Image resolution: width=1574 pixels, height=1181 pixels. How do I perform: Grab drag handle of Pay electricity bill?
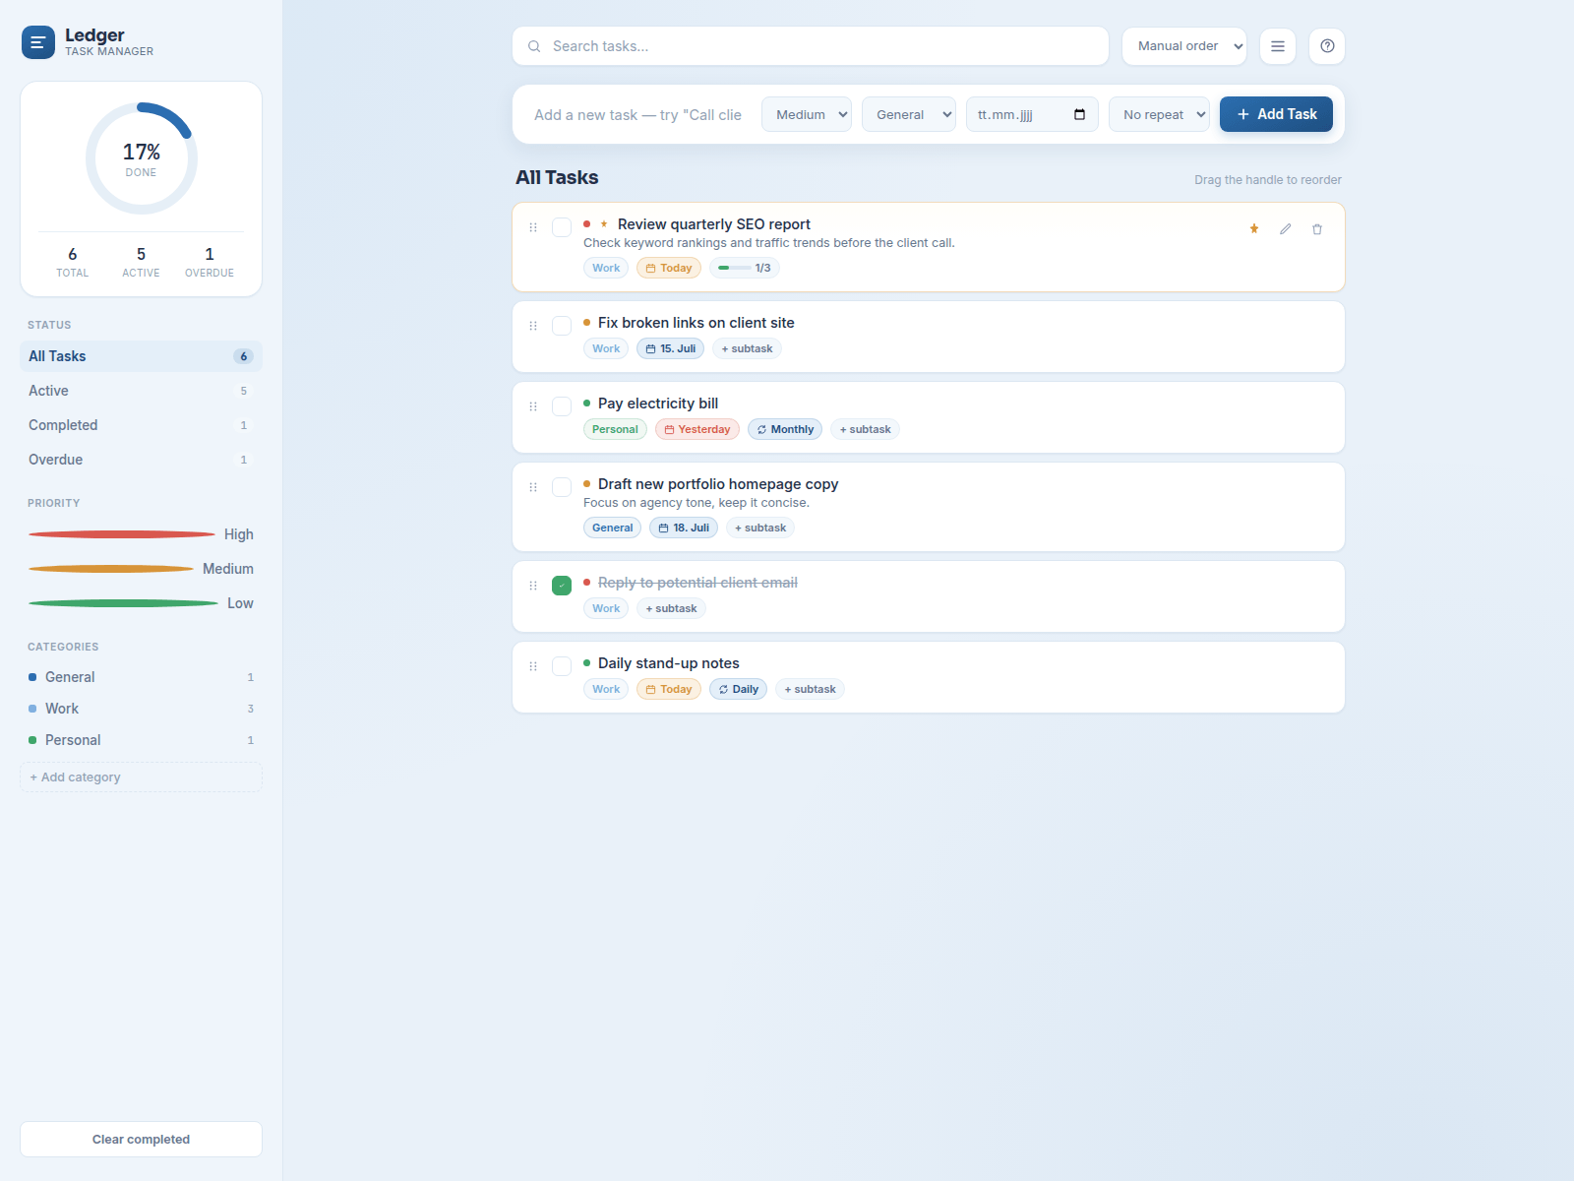point(533,406)
